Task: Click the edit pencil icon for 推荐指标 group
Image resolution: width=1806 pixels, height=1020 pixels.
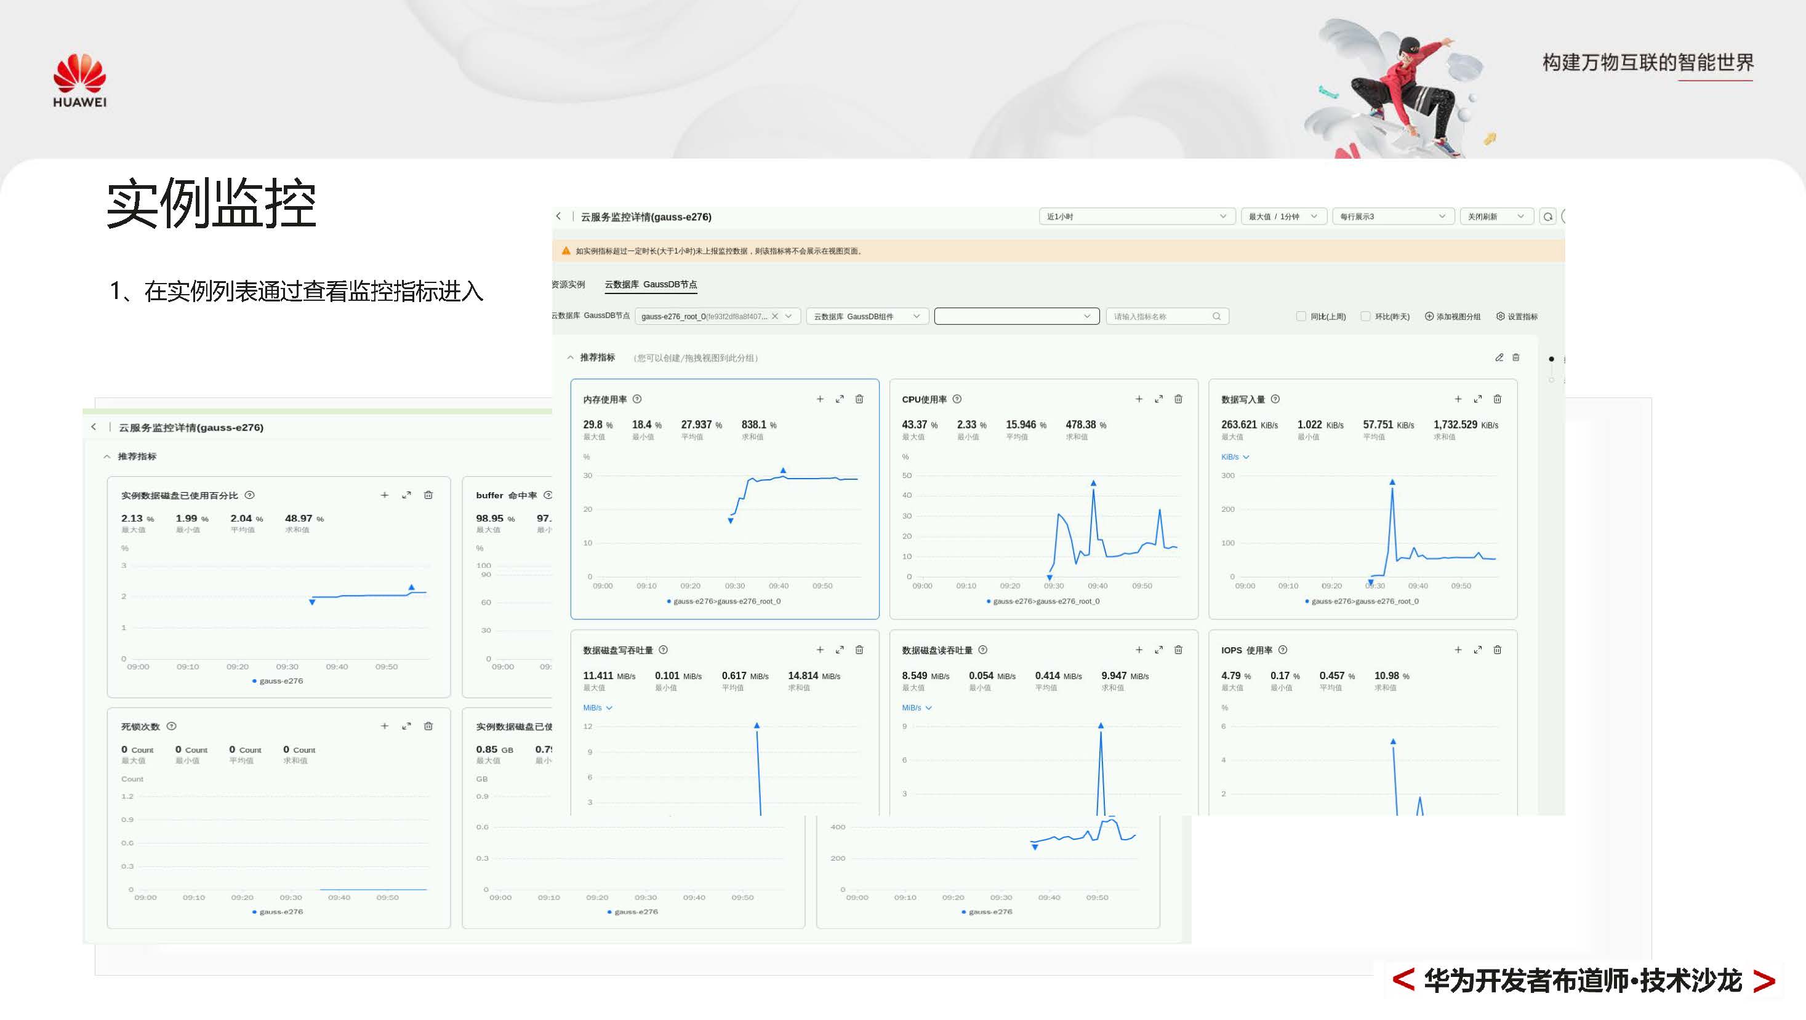Action: [1499, 357]
